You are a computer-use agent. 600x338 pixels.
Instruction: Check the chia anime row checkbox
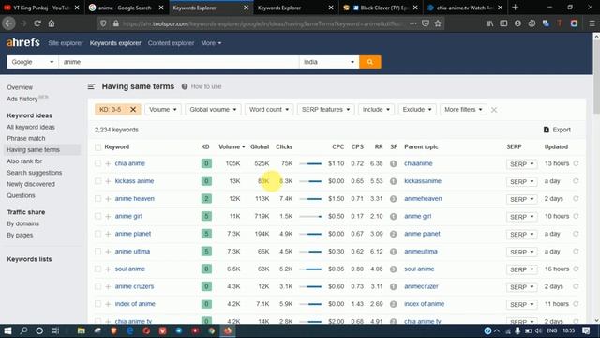(97, 163)
